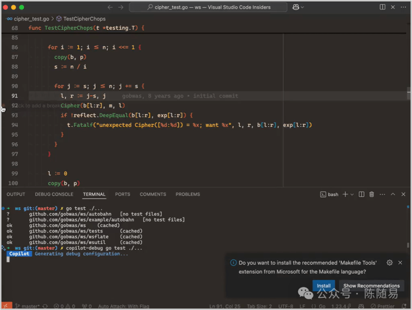Open terminal panel more actions ellipsis

click(x=382, y=194)
